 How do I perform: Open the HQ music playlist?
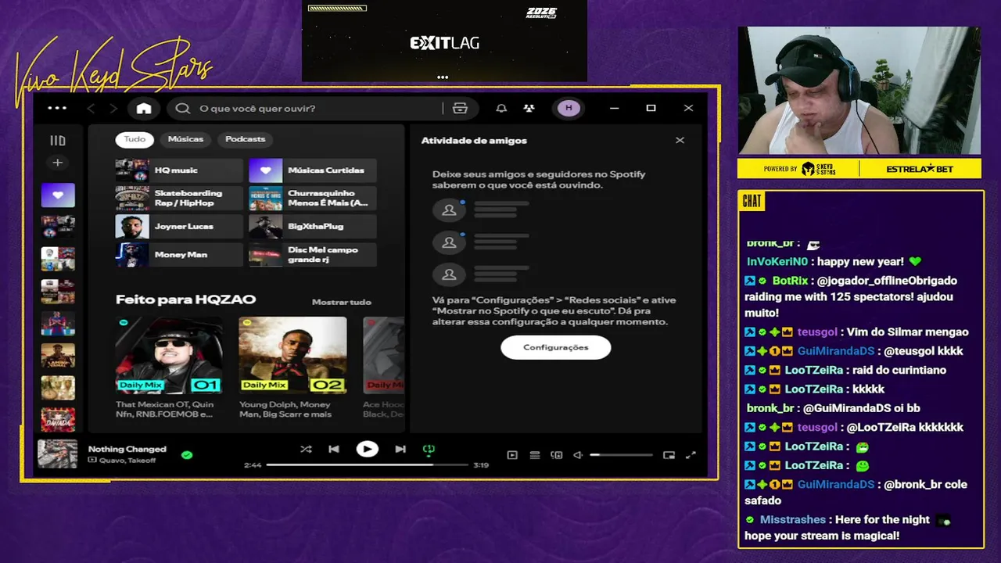(x=179, y=170)
